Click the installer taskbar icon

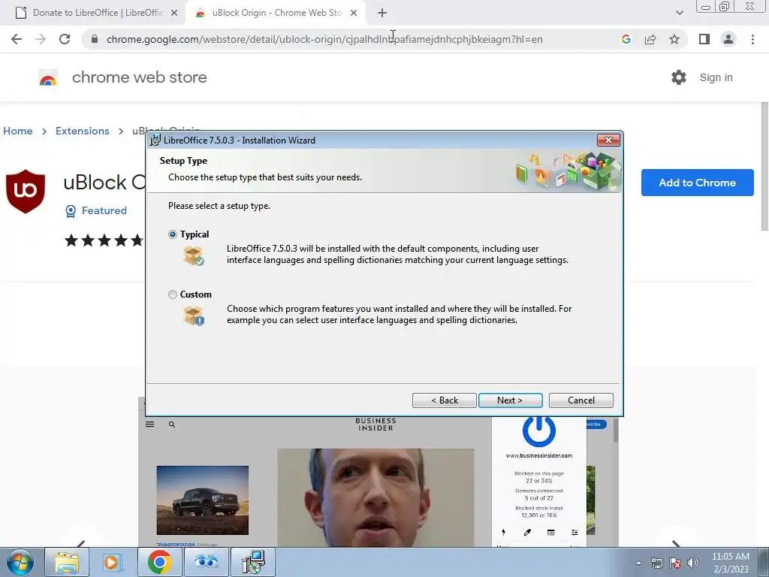(253, 562)
